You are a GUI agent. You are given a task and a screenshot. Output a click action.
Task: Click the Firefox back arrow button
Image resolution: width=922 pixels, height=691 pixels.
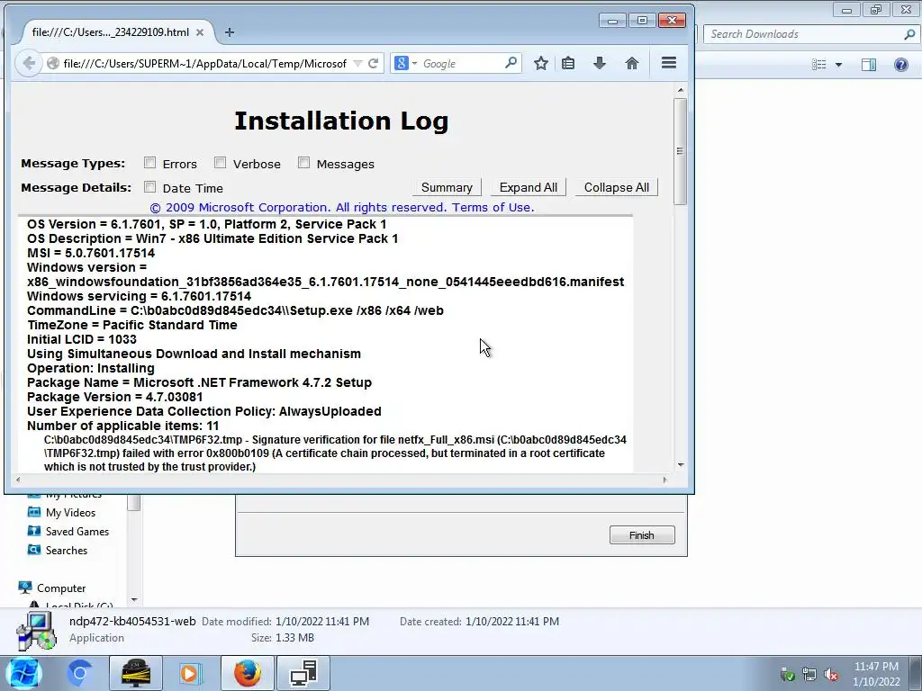coord(29,64)
